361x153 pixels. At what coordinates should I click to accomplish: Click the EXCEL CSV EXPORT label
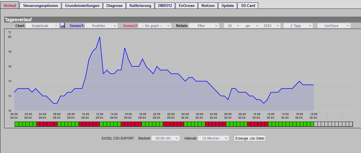coord(118,138)
